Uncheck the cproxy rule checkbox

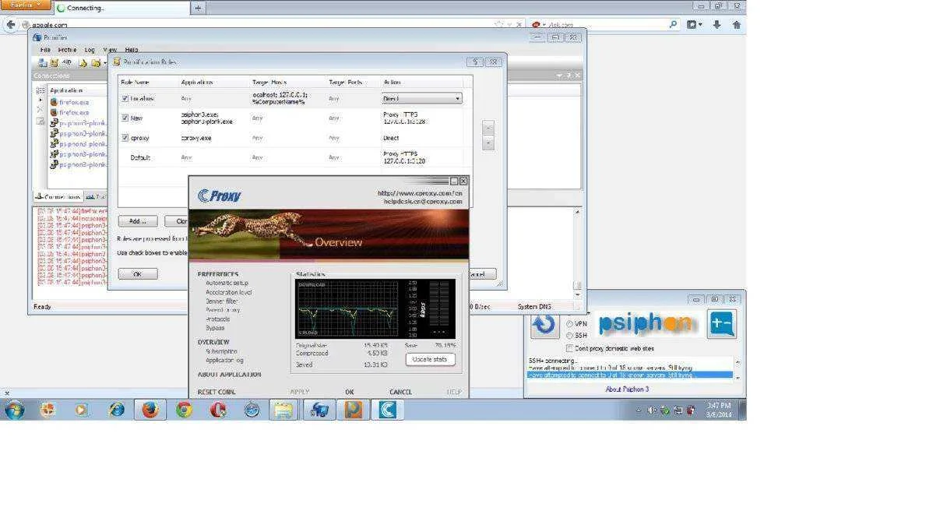(125, 138)
